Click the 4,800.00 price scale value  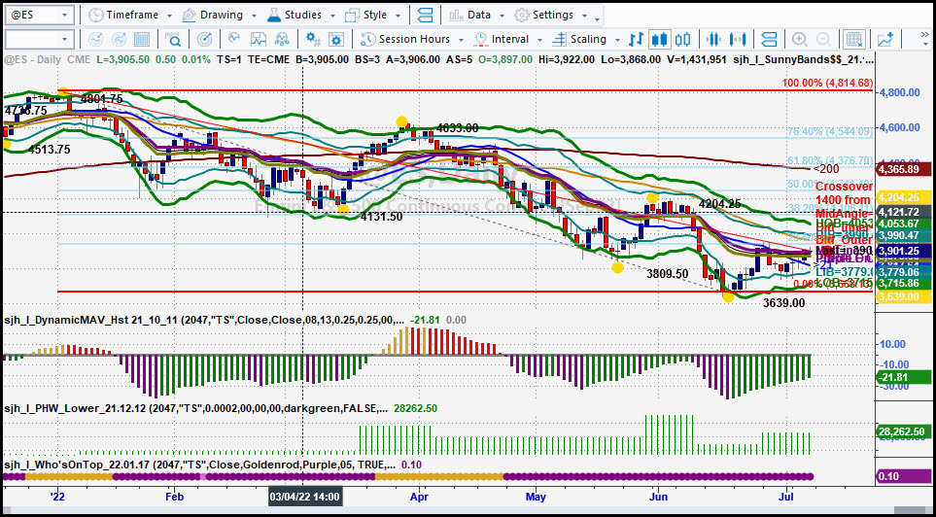tap(901, 92)
